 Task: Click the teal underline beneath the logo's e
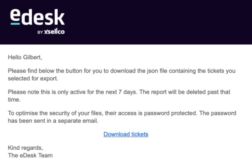click(x=15, y=24)
